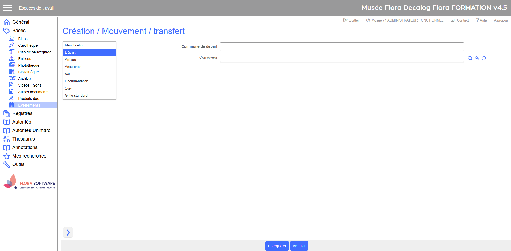Click the Carothèque icon in sidebar

click(12, 45)
